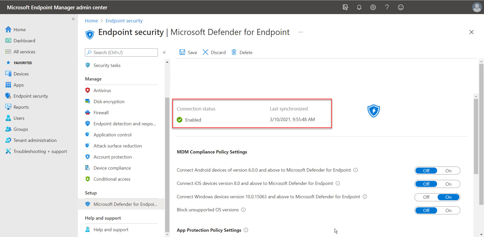The image size is (484, 237).
Task: Click the Endpoint security title shield icon
Action: click(90, 34)
